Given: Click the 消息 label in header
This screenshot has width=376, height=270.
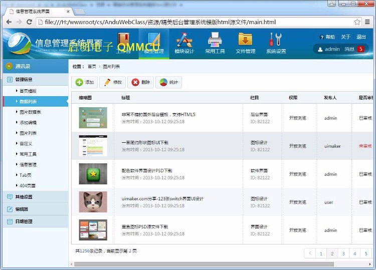Looking at the screenshot, I should tap(349, 49).
